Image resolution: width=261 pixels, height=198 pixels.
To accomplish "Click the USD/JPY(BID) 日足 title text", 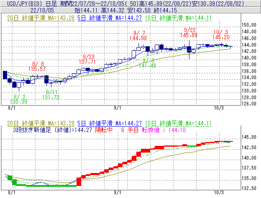I will [x=32, y=3].
